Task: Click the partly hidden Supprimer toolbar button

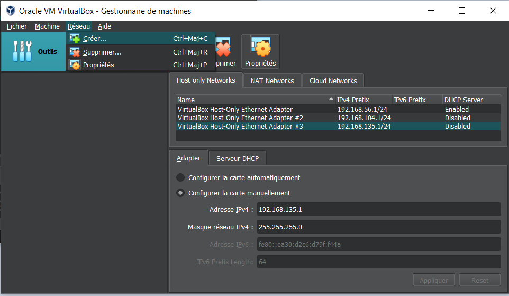Action: 225,52
